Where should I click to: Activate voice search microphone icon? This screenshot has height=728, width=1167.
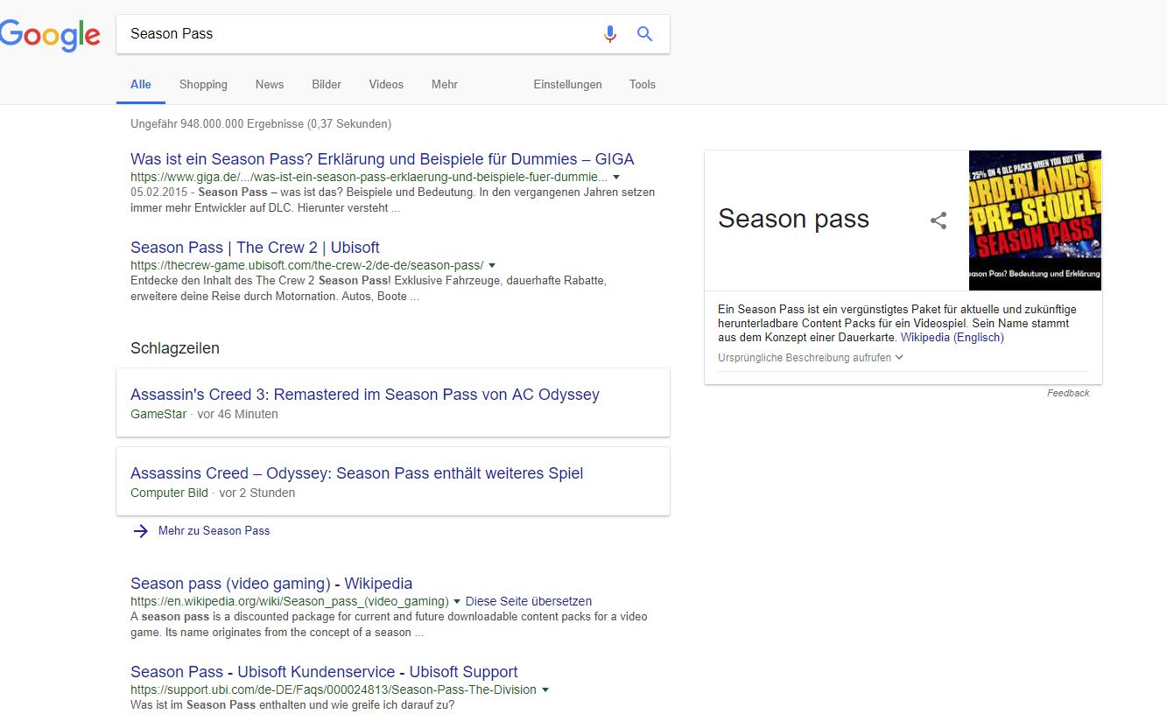[610, 34]
